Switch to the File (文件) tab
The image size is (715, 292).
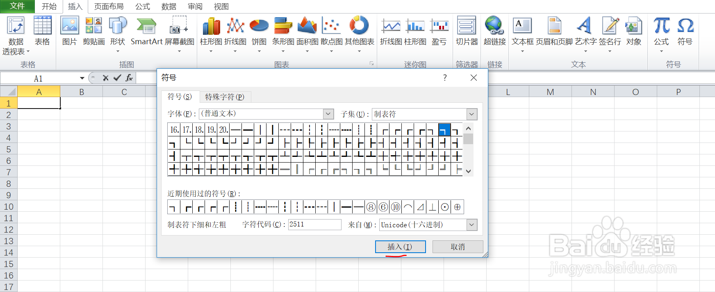pos(17,6)
